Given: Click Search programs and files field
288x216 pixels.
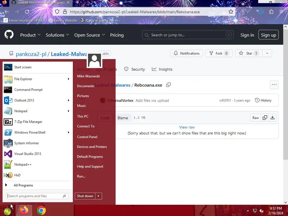Looking at the screenshot, I should tap(37, 196).
